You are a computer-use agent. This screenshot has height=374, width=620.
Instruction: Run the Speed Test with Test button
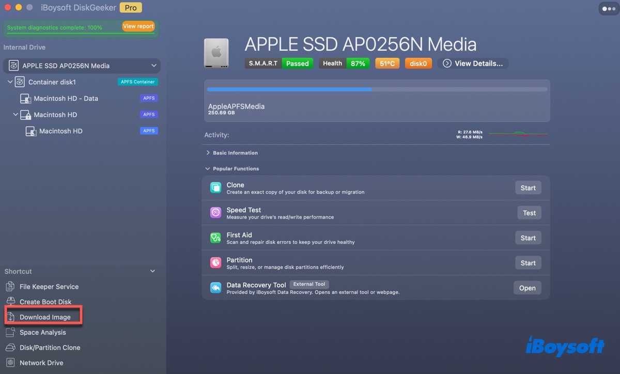coord(529,213)
